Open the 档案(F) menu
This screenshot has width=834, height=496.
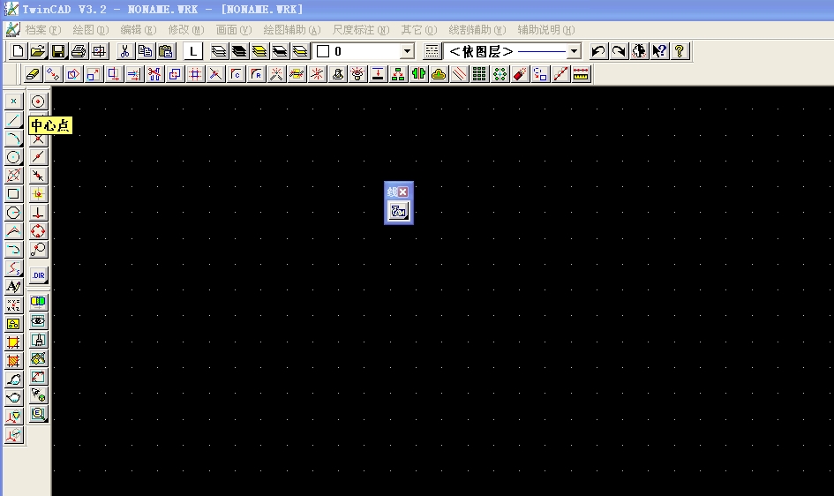pyautogui.click(x=43, y=30)
